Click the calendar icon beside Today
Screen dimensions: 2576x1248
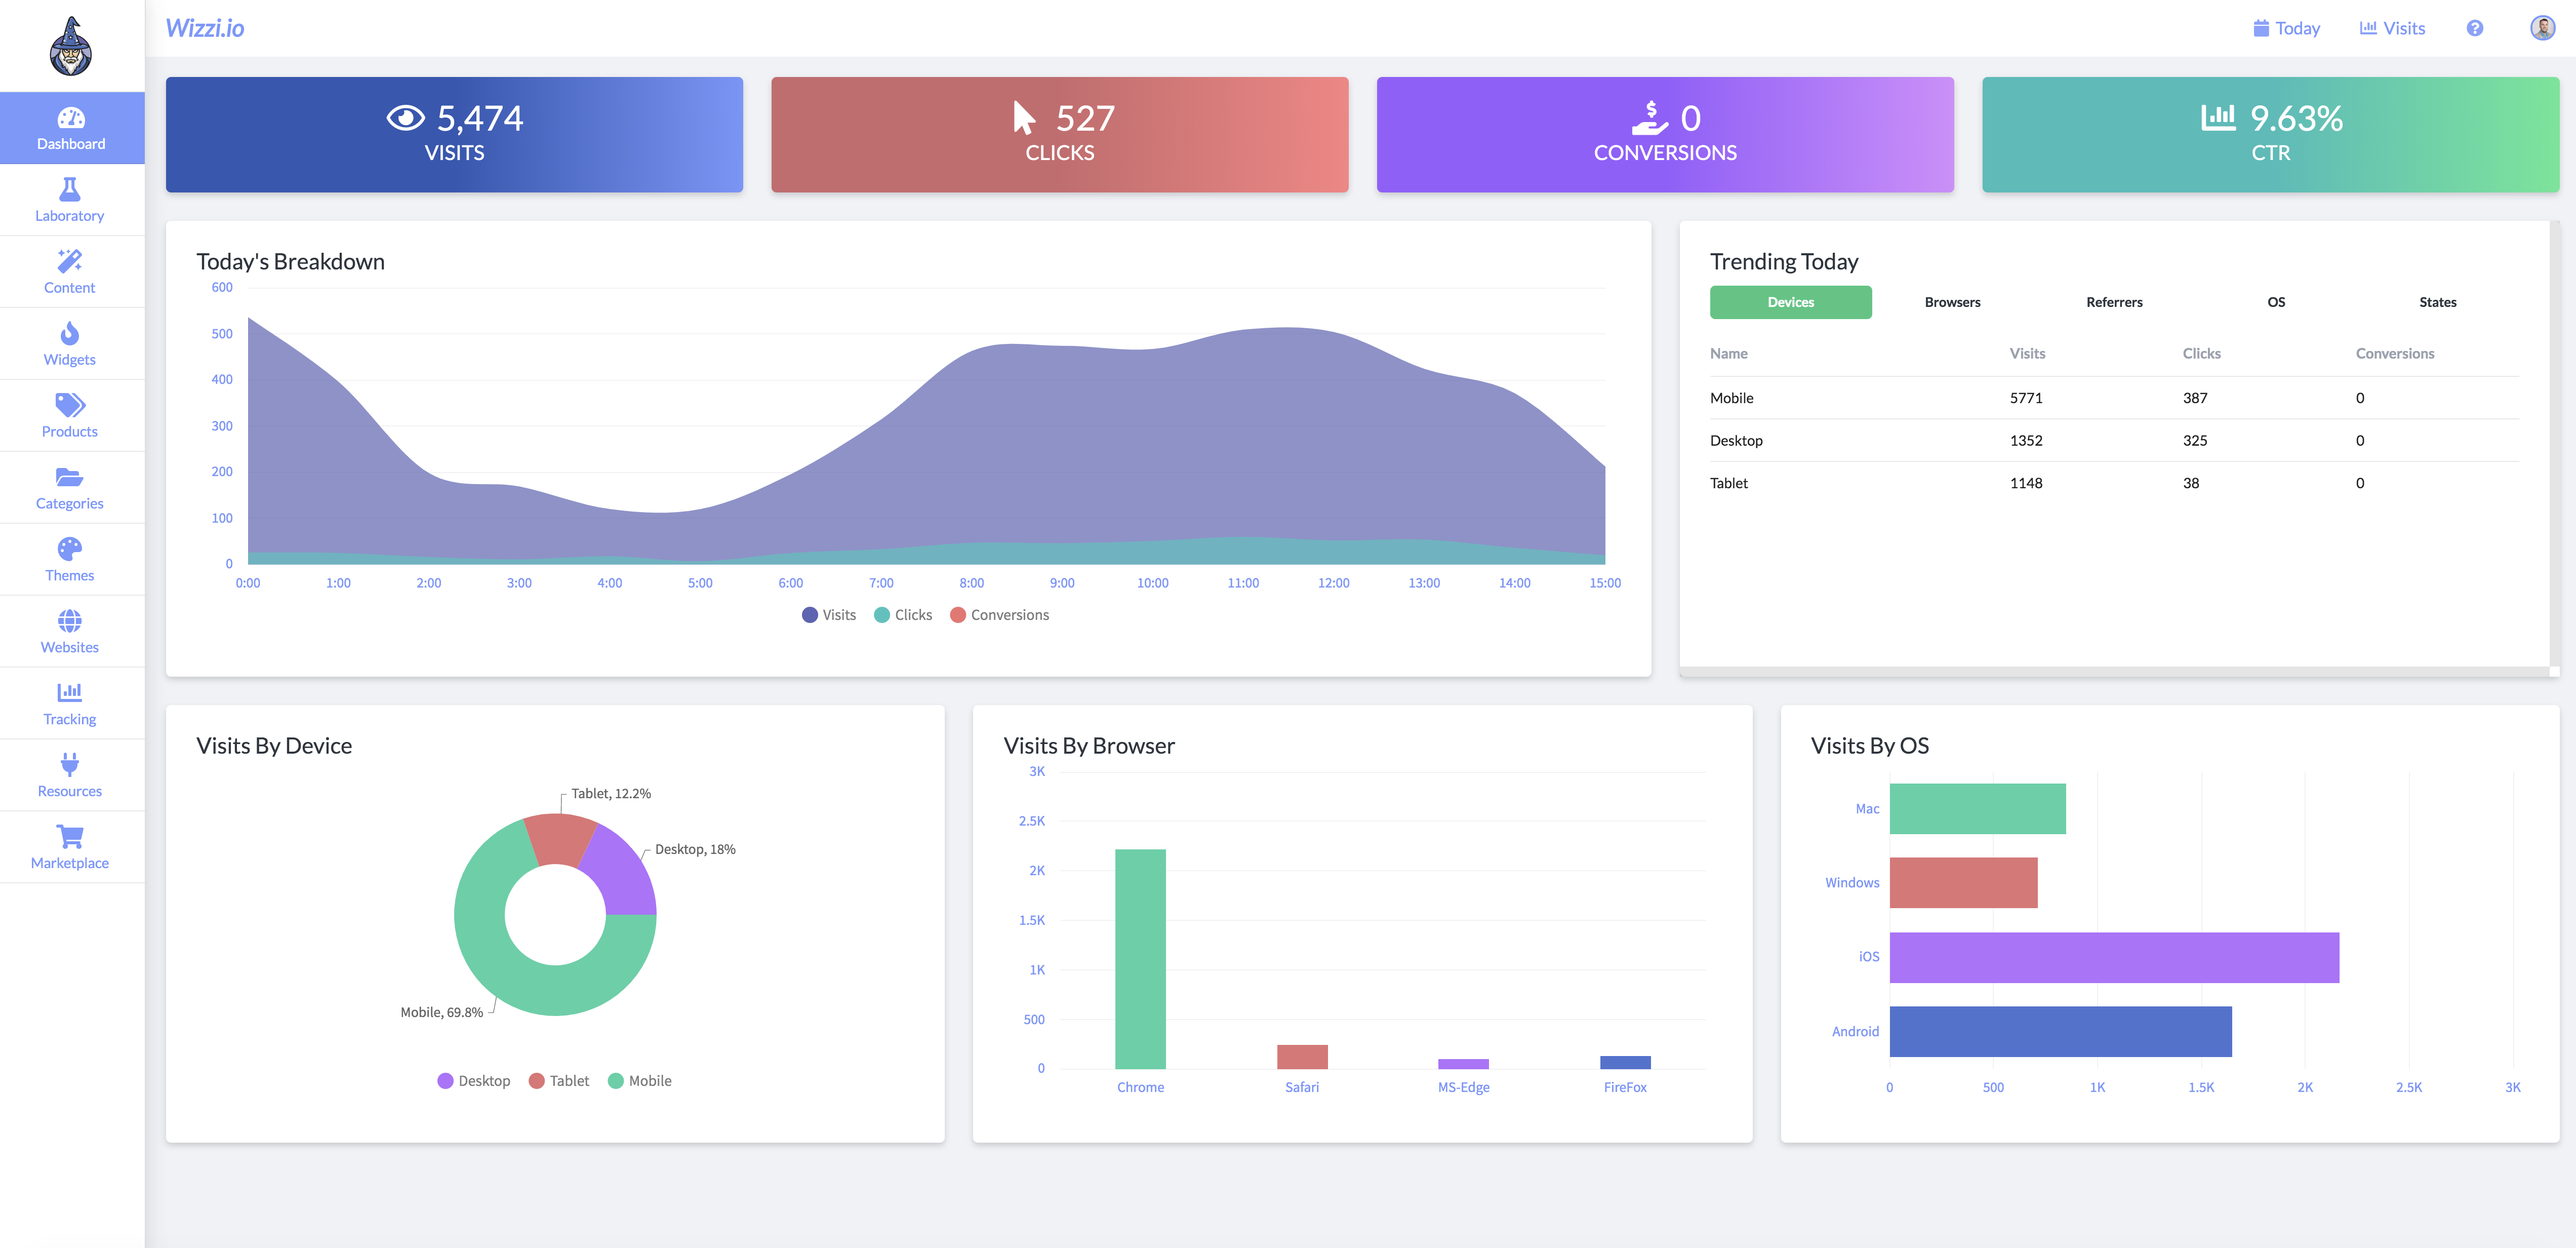point(2260,28)
